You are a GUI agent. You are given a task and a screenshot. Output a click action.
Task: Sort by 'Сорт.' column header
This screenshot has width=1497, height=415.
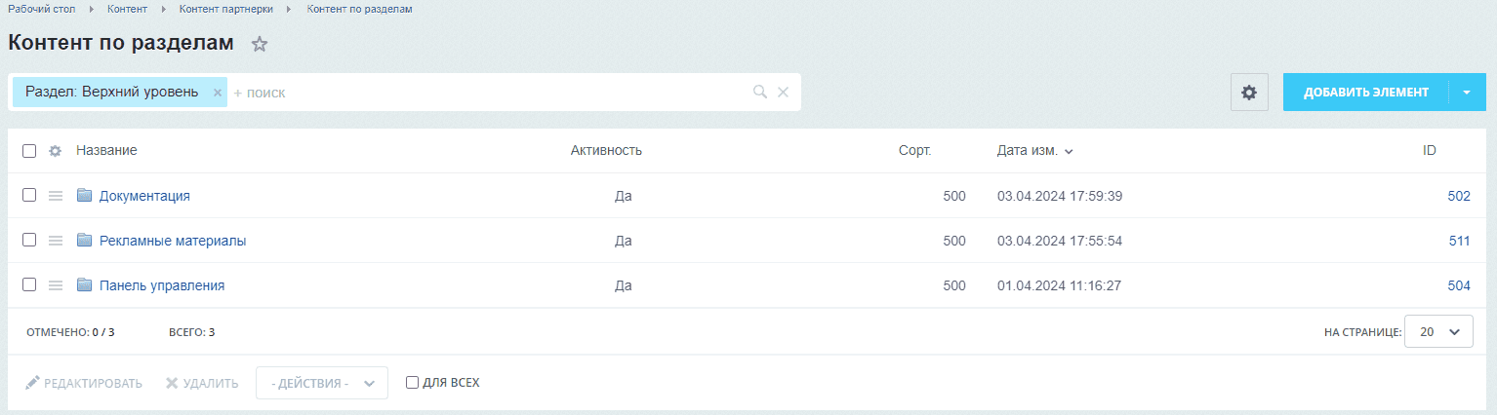tap(915, 150)
